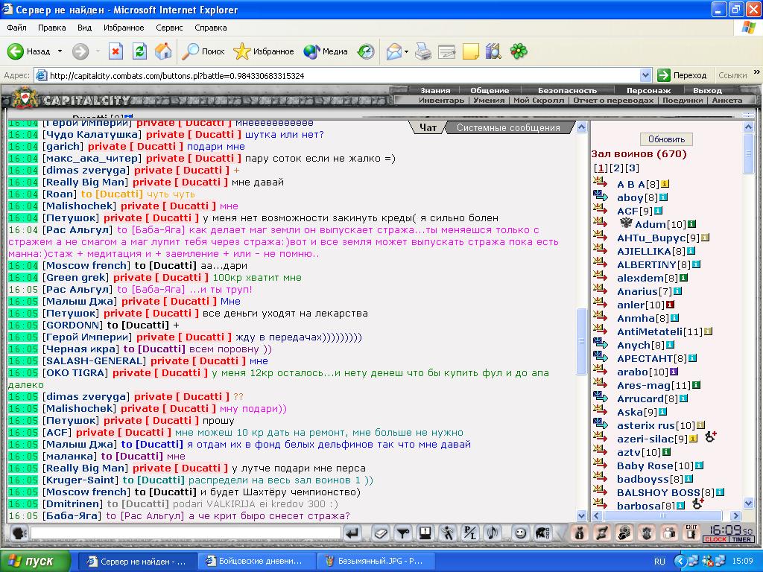Click the Обновить button in user list
Screen dimensions: 763x572
point(666,139)
